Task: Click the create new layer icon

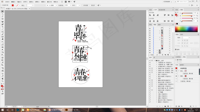Action: click(168, 55)
